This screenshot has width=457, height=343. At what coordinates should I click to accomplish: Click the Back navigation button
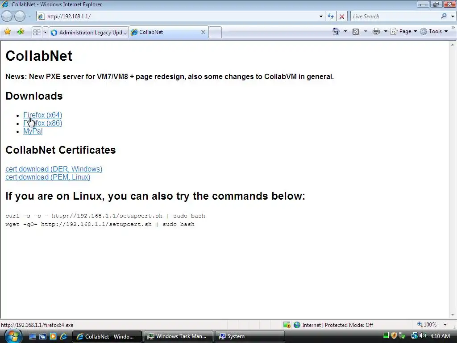pyautogui.click(x=7, y=17)
